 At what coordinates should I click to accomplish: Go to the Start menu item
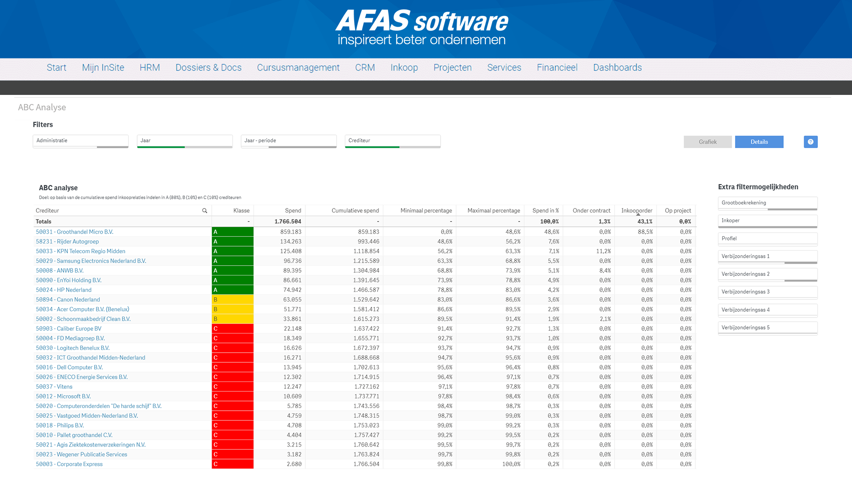pos(56,67)
